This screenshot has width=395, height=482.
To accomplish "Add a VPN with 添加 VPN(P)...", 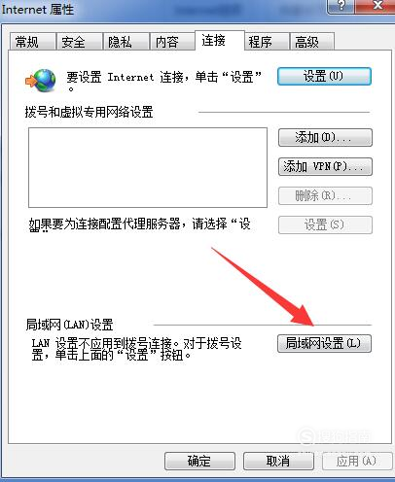I will (x=325, y=166).
